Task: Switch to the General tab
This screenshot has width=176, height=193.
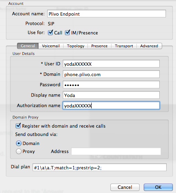Action: 28,46
